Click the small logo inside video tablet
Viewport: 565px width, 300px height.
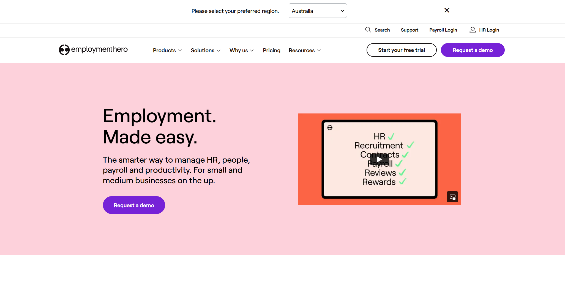coord(330,128)
